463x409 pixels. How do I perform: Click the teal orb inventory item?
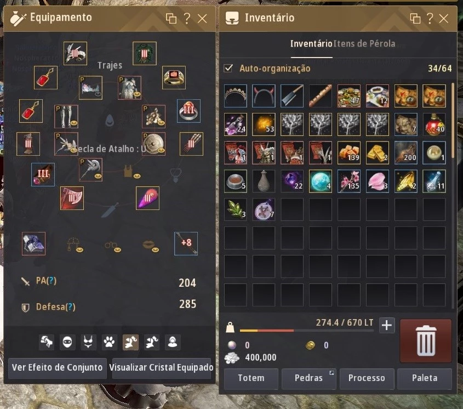click(321, 181)
